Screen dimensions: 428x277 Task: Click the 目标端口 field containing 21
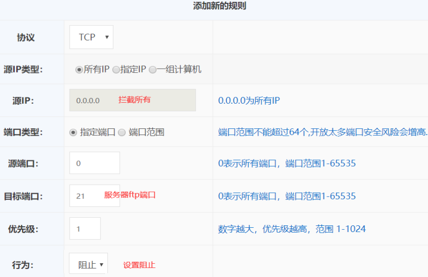(85, 196)
